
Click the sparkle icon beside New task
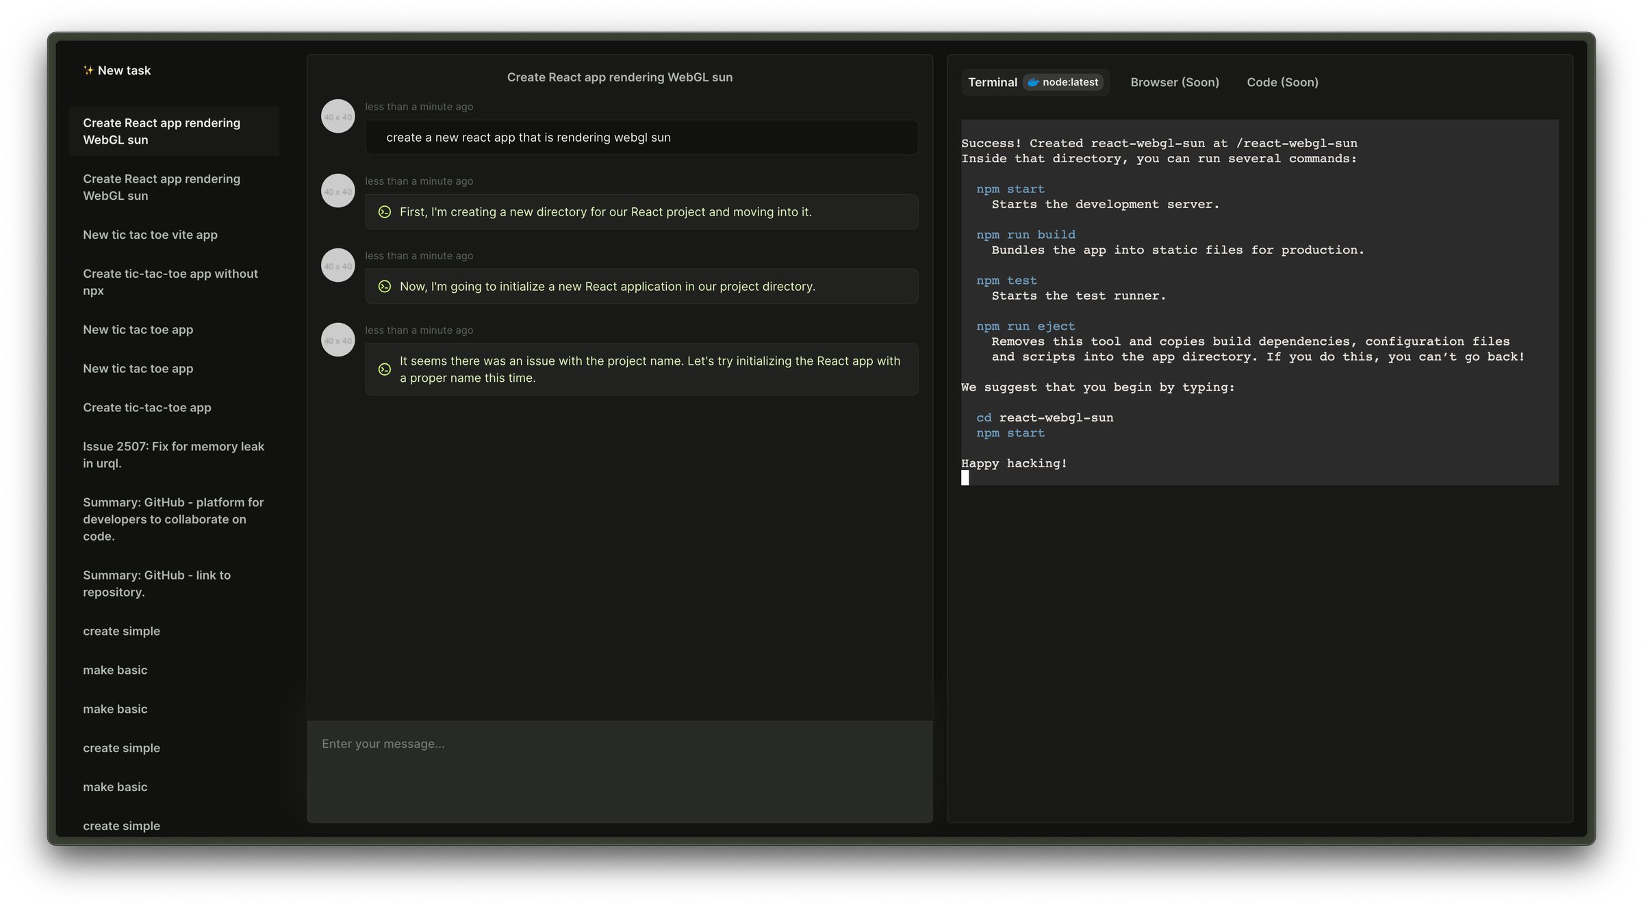pyautogui.click(x=88, y=70)
